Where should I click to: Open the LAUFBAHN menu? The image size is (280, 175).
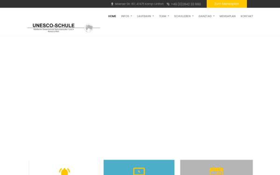click(144, 16)
